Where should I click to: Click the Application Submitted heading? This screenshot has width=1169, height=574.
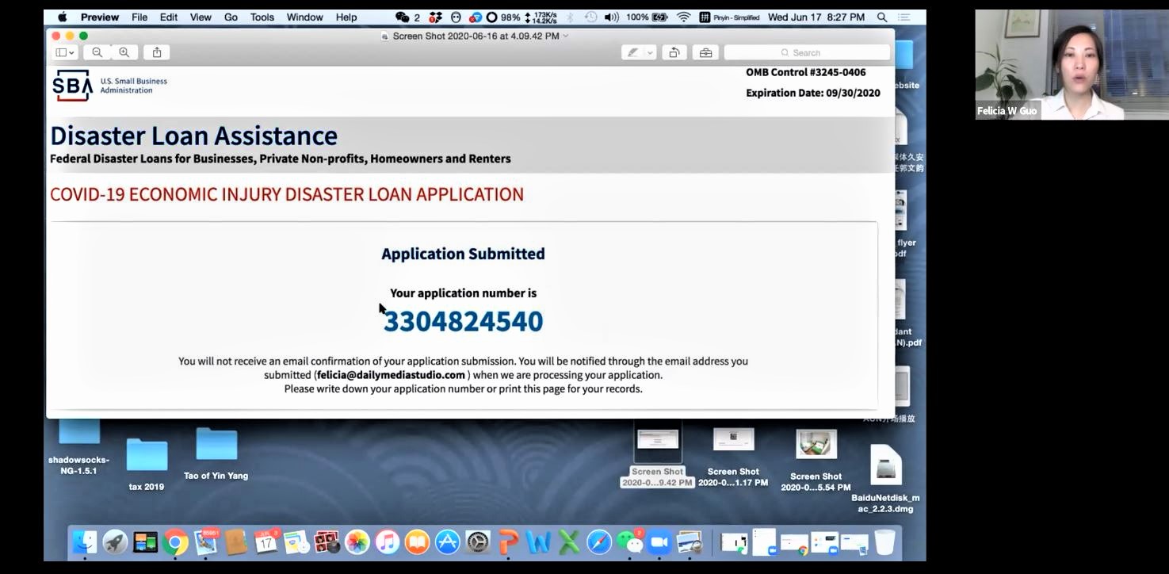463,254
